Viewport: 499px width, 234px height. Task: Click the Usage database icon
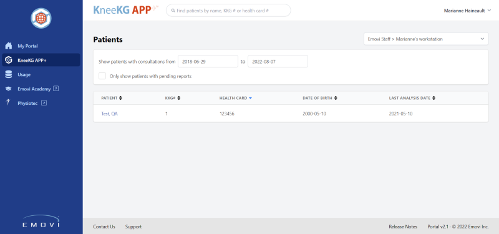tap(9, 74)
